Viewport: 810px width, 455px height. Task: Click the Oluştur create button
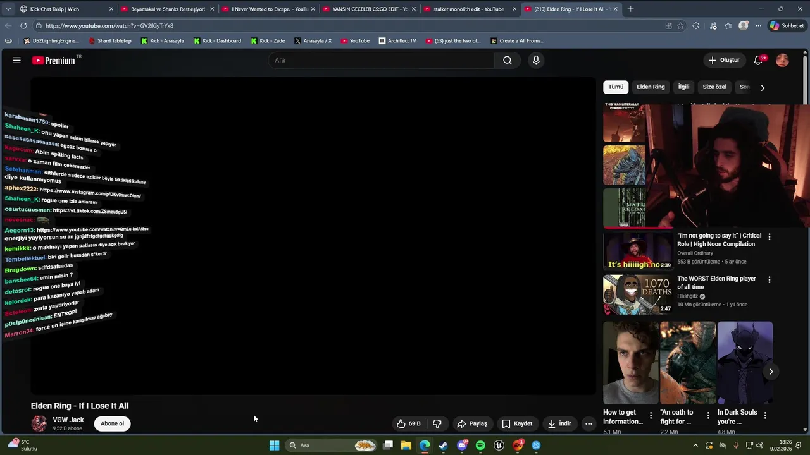coord(723,60)
